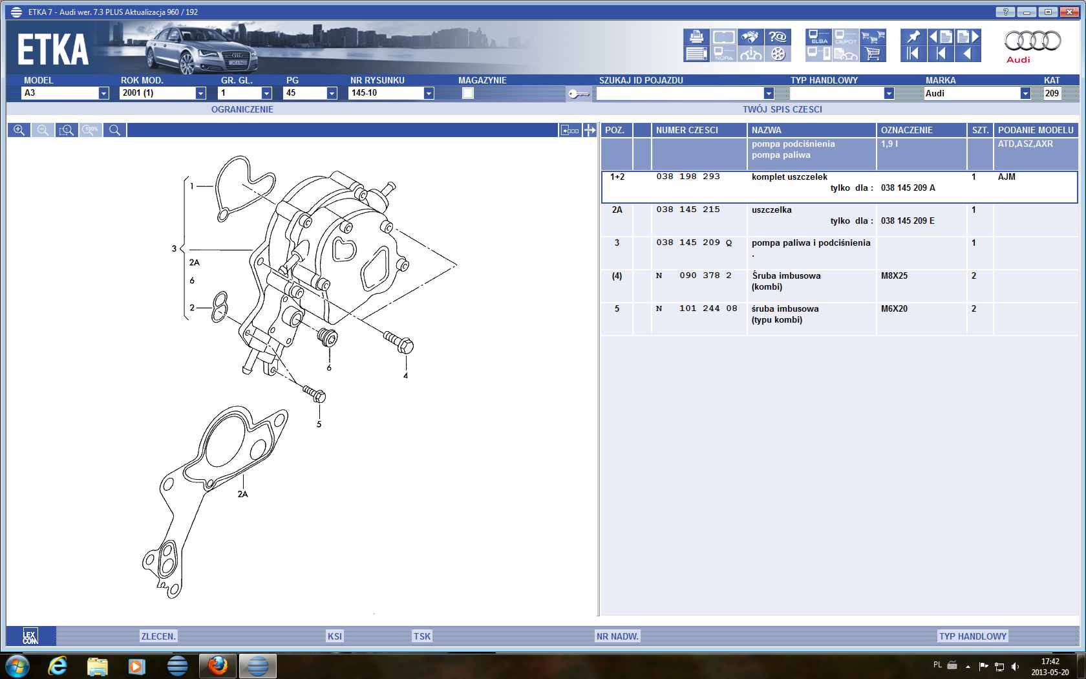Image resolution: width=1086 pixels, height=679 pixels.
Task: Open Firefox from the taskbar
Action: click(218, 665)
